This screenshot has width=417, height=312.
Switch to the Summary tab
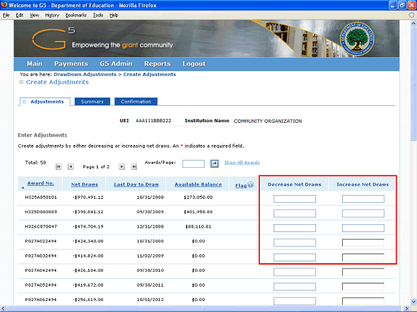click(x=92, y=101)
